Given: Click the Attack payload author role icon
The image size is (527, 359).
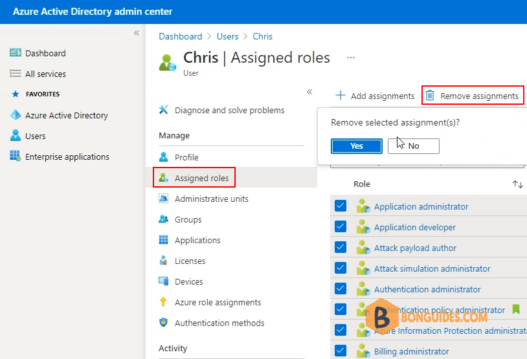Looking at the screenshot, I should point(363,248).
